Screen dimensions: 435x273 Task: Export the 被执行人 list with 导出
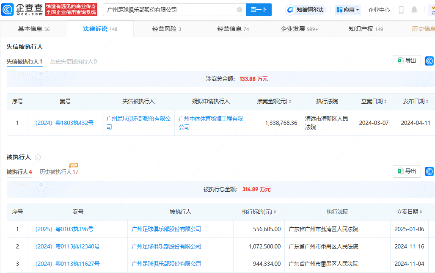coord(407,171)
